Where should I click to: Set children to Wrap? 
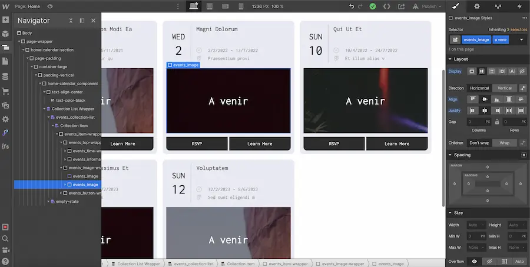click(504, 143)
